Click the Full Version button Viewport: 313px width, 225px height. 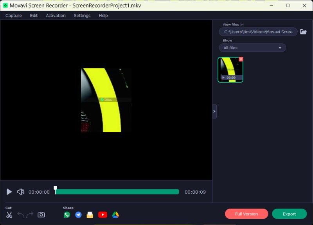tap(246, 214)
